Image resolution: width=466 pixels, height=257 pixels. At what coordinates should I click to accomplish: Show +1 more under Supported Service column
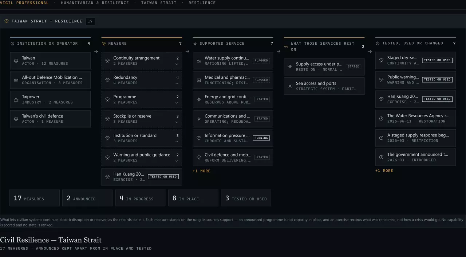[202, 171]
